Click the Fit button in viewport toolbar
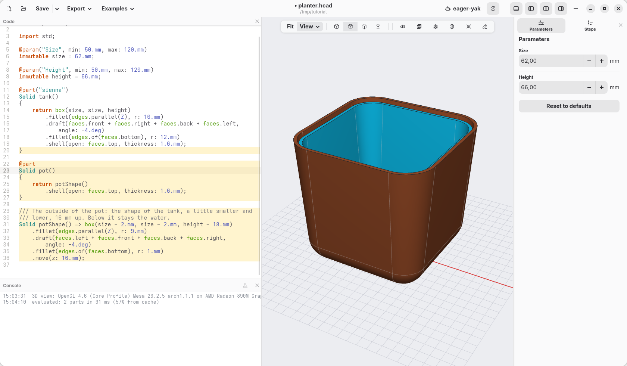 point(290,27)
